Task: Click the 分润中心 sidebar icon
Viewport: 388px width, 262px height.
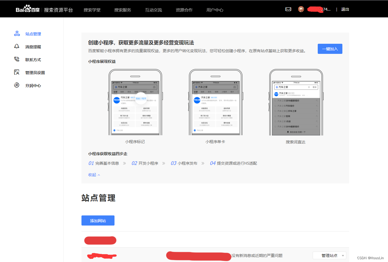Action: click(x=17, y=85)
